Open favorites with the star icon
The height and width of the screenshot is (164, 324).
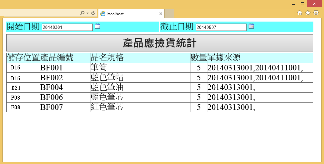308,13
